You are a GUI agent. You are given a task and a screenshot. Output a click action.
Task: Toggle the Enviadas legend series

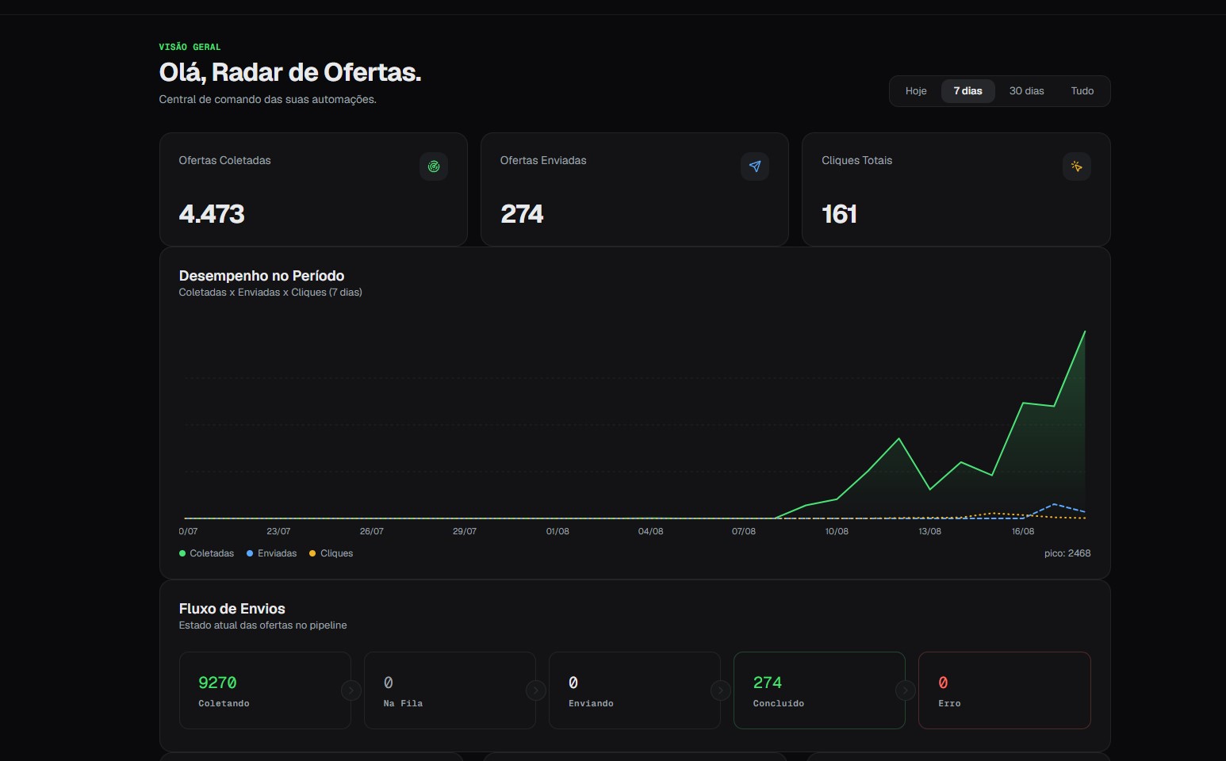point(272,553)
